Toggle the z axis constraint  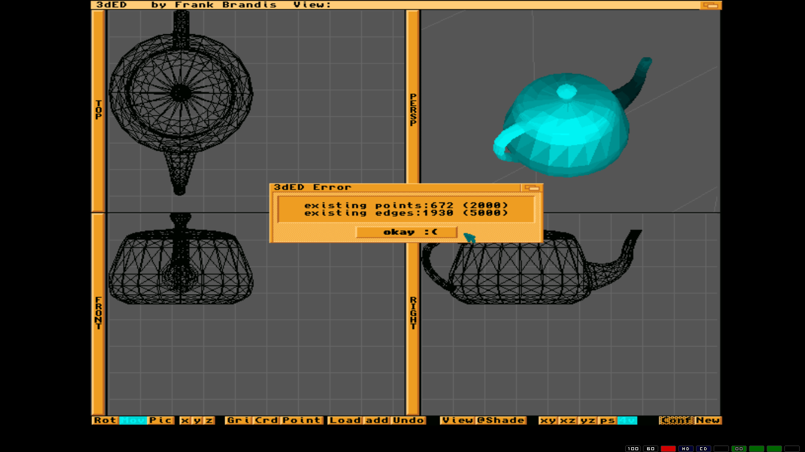click(x=209, y=420)
